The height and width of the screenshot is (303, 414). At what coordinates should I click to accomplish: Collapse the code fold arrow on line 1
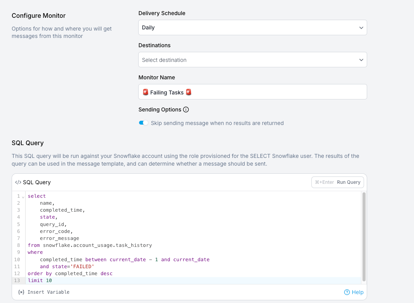coord(23,197)
